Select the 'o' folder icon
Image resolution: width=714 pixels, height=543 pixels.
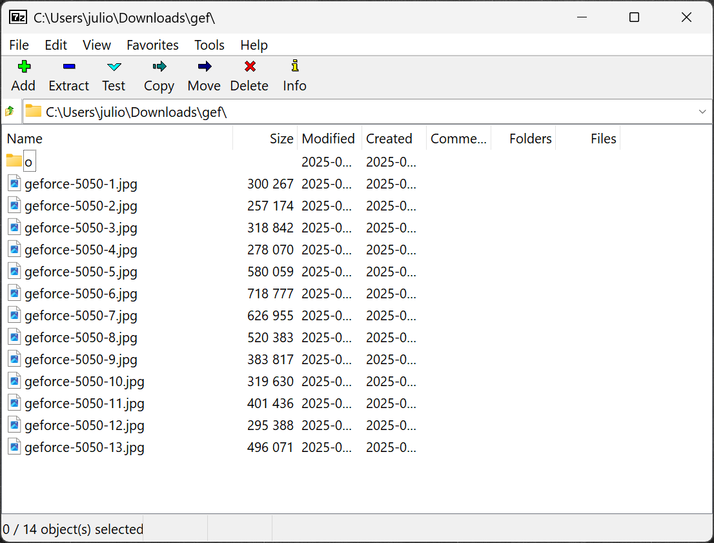[14, 161]
